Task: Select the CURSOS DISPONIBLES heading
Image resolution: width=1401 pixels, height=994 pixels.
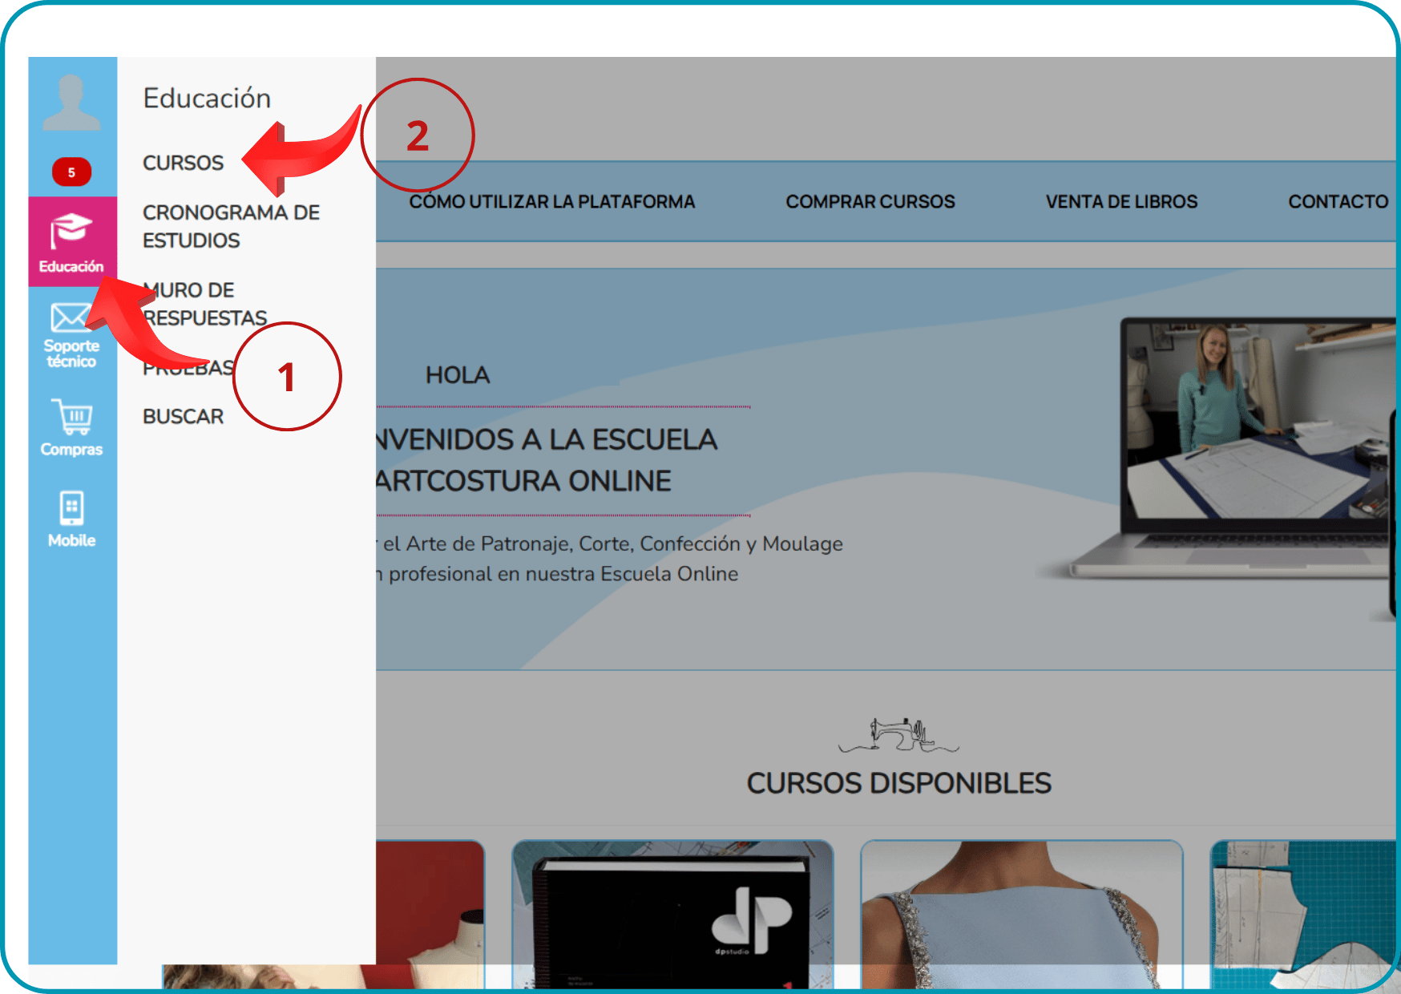Action: point(898,783)
